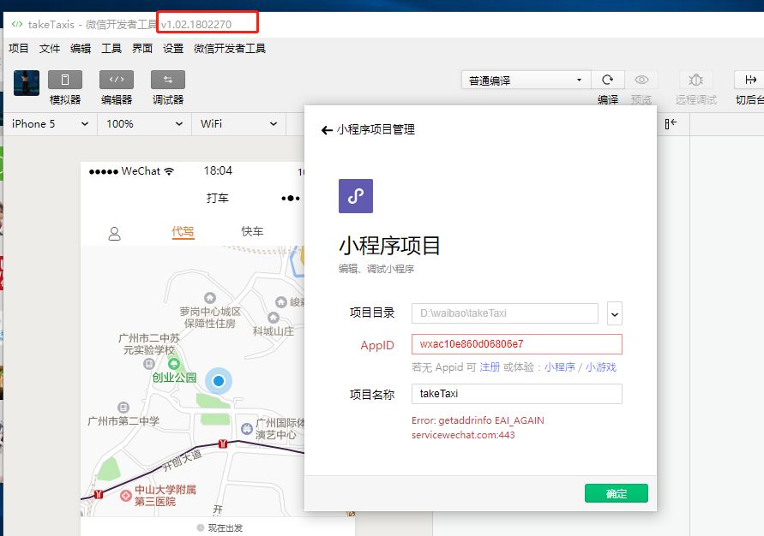The image size is (764, 536).
Task: Open the 文件 menu
Action: tap(50, 48)
